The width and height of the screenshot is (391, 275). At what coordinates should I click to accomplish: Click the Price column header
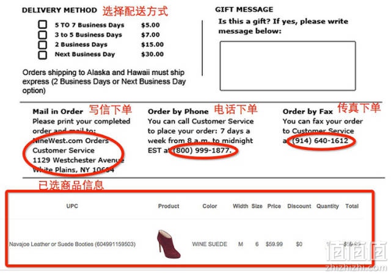(x=274, y=206)
